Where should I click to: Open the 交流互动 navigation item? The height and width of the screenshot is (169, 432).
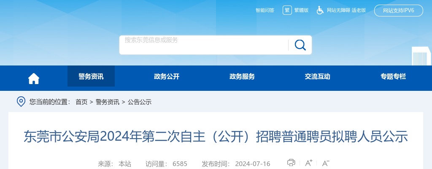click(x=317, y=76)
